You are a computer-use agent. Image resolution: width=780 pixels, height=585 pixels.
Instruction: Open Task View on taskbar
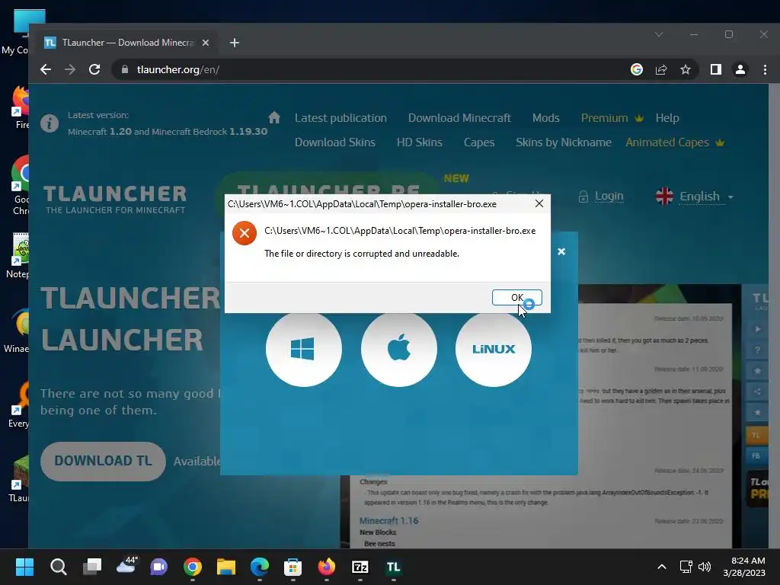[x=92, y=567]
